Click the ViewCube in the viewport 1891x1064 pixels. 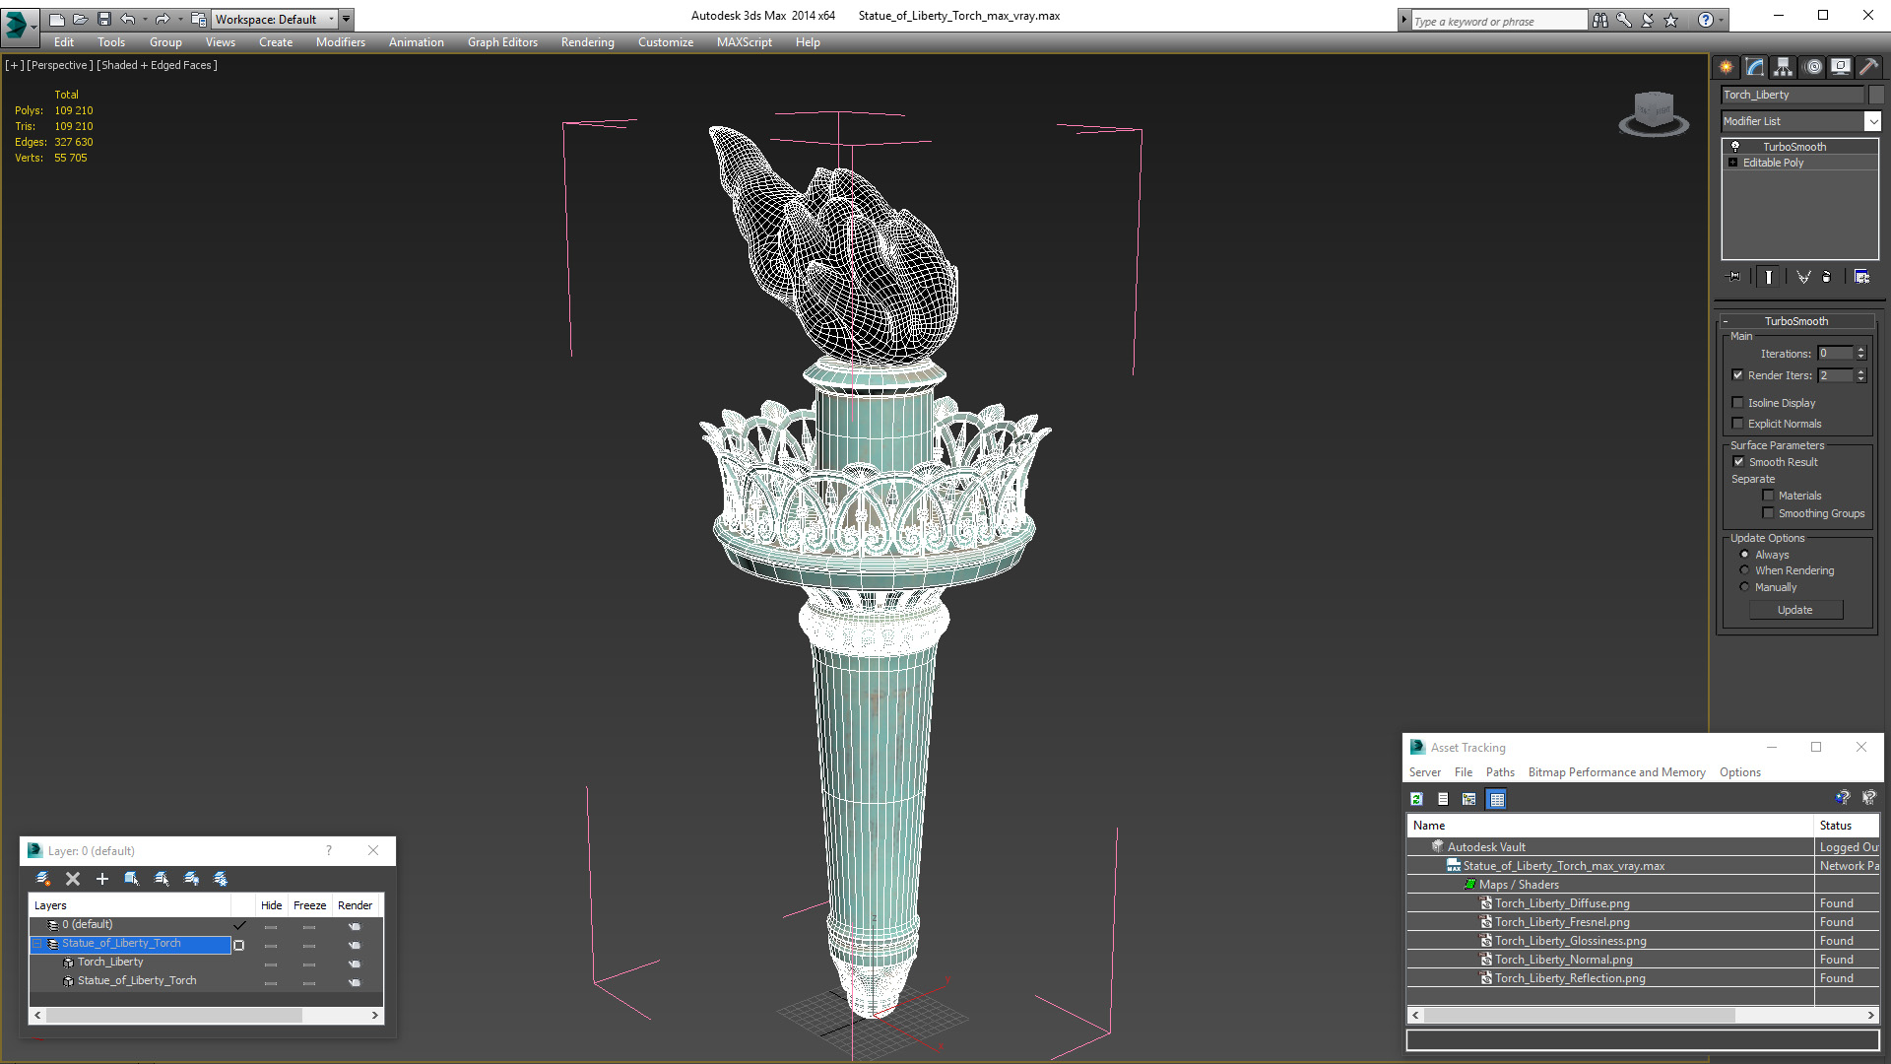pos(1654,113)
